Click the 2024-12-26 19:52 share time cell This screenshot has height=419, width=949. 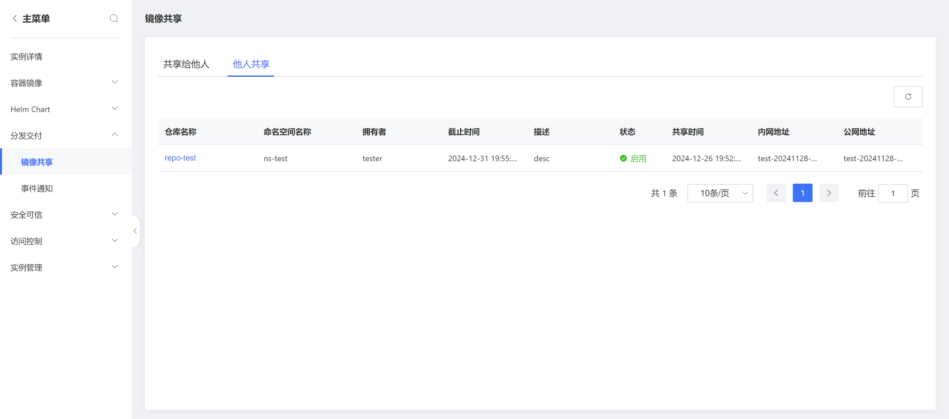click(x=706, y=159)
